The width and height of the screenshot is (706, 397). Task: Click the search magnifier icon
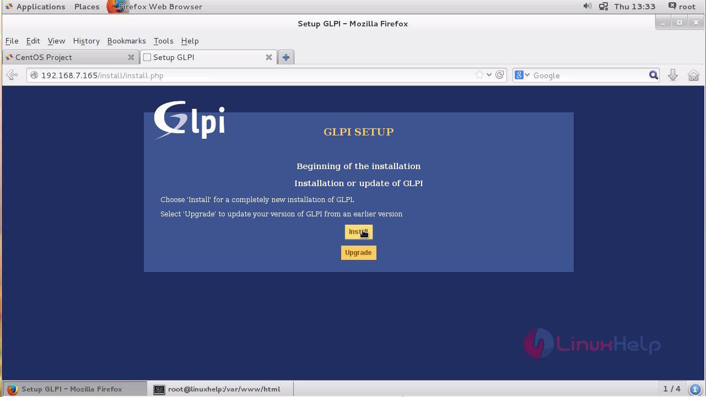coord(654,75)
